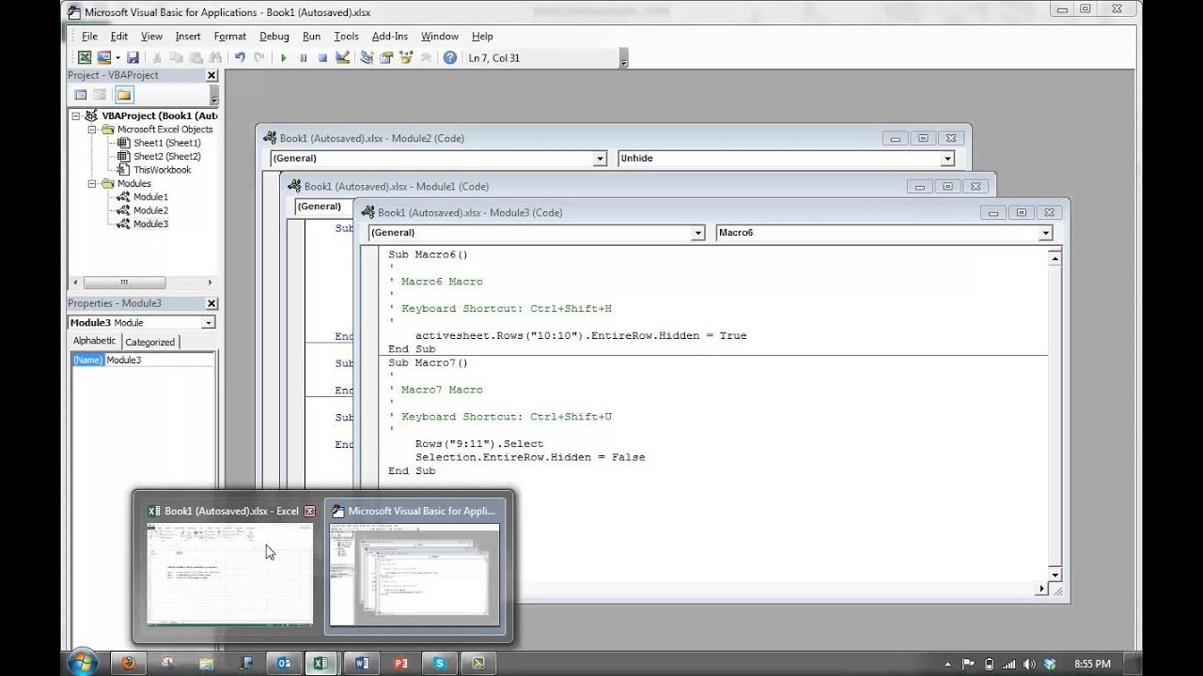
Task: Select Module3 in project tree
Action: 150,224
